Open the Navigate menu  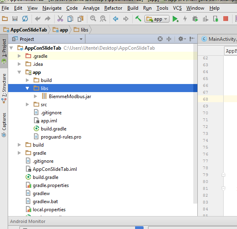click(x=52, y=8)
